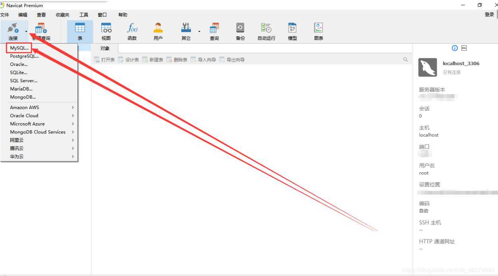Open the Charts (图表) toolbar icon
498x276 pixels.
point(318,28)
